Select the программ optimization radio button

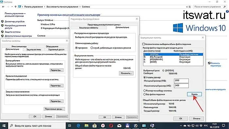pos(76,48)
